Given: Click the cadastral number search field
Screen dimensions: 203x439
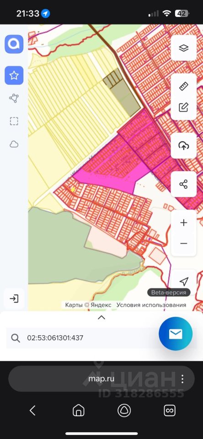Looking at the screenshot, I should 84,338.
